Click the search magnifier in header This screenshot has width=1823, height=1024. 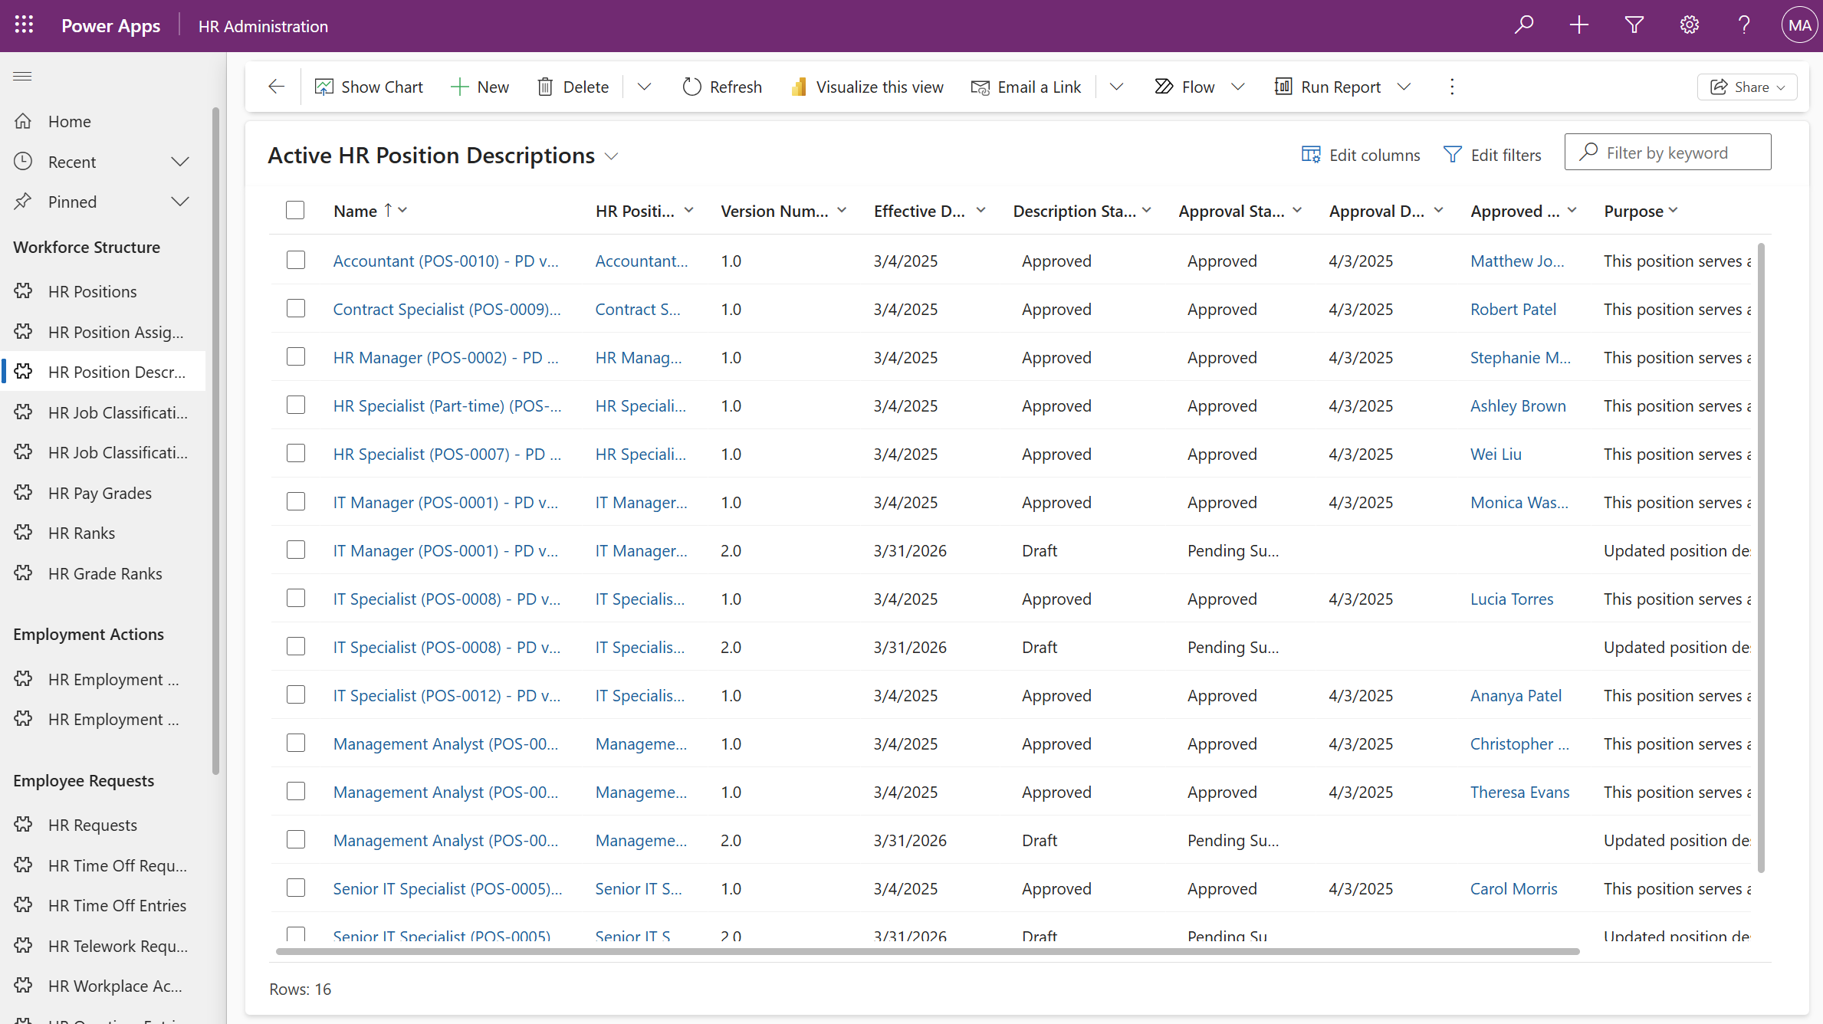(1524, 25)
